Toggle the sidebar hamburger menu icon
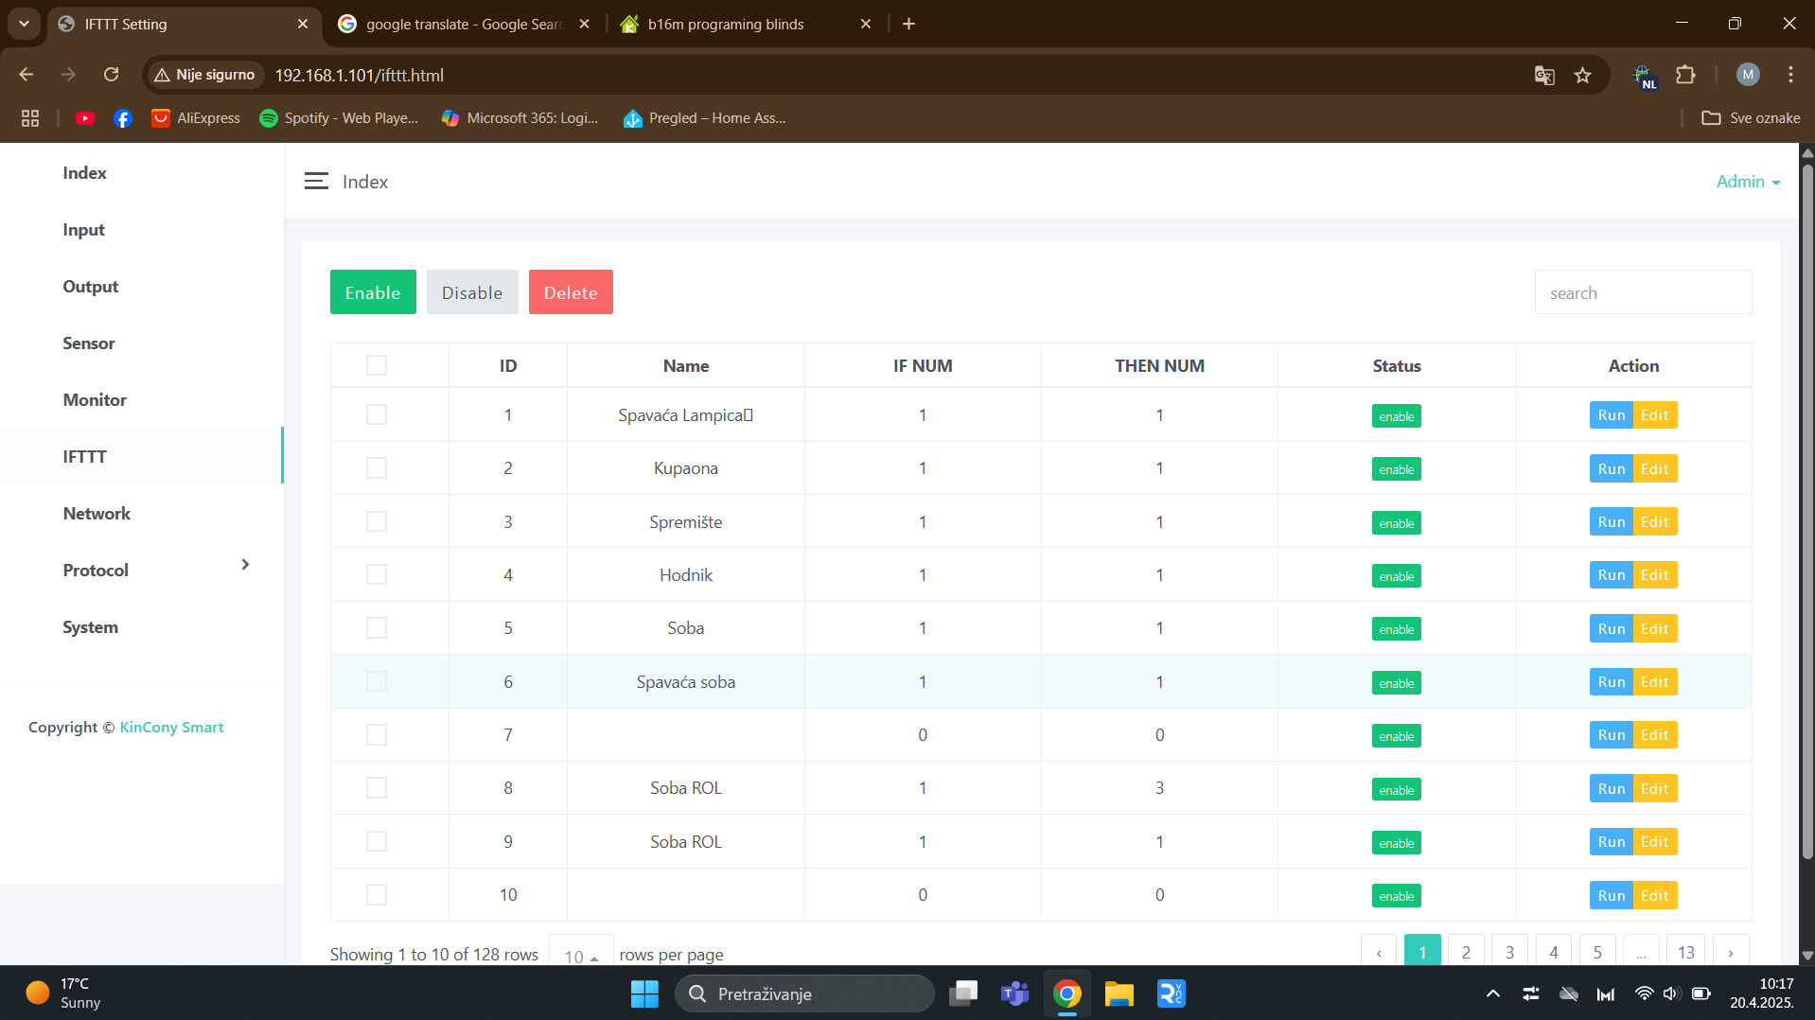 pyautogui.click(x=316, y=181)
